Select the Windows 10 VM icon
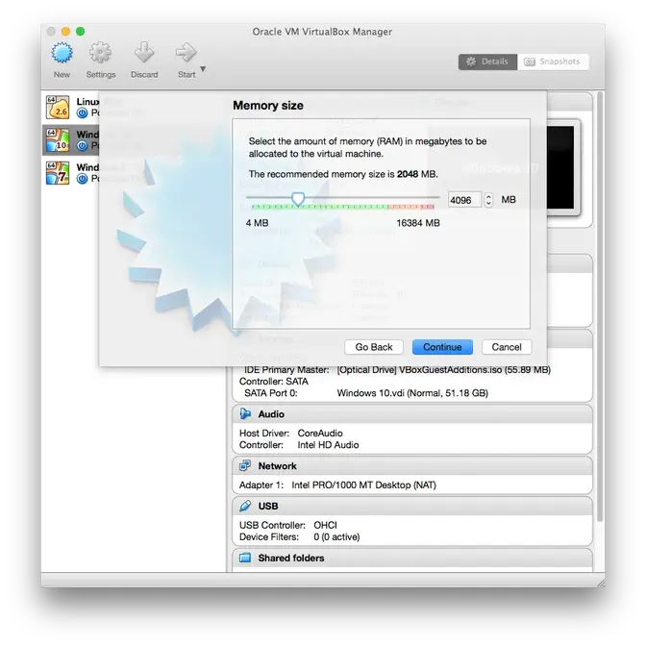646x646 pixels. (58, 140)
